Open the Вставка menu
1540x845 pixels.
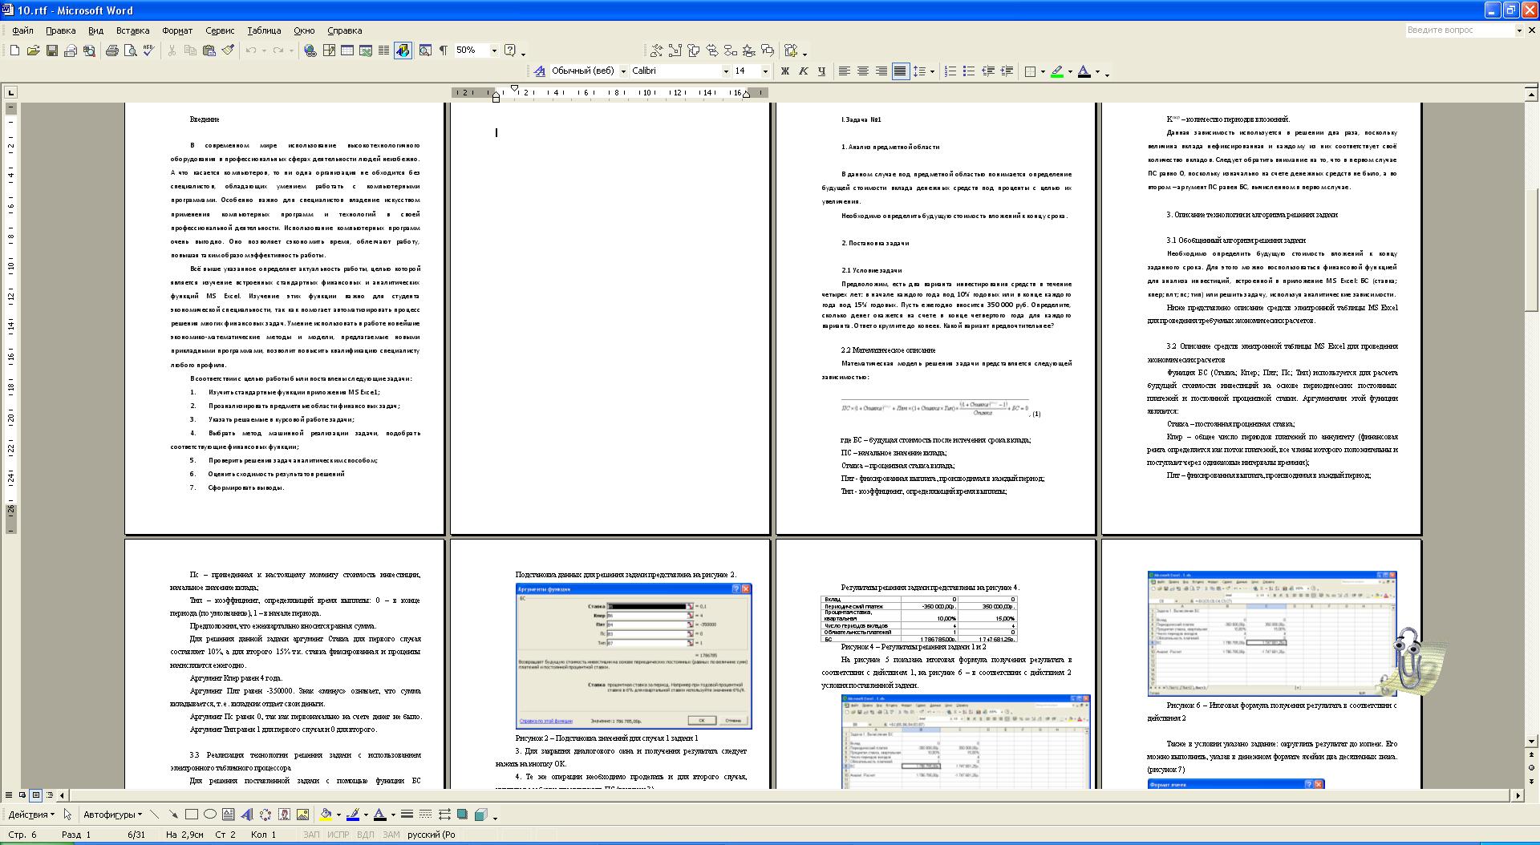pos(132,30)
